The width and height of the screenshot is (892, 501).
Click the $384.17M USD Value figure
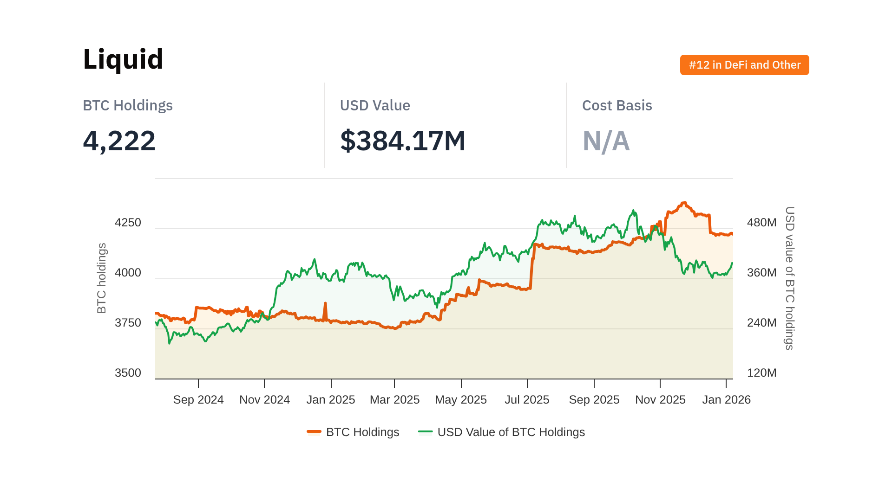402,141
